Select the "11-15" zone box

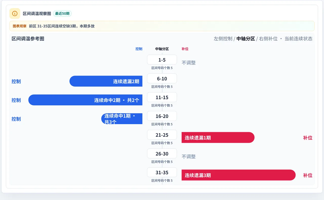pos(162,97)
